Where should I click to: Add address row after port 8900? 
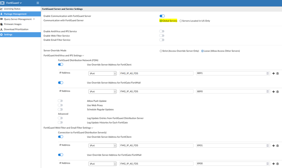pyautogui.click(x=273, y=164)
